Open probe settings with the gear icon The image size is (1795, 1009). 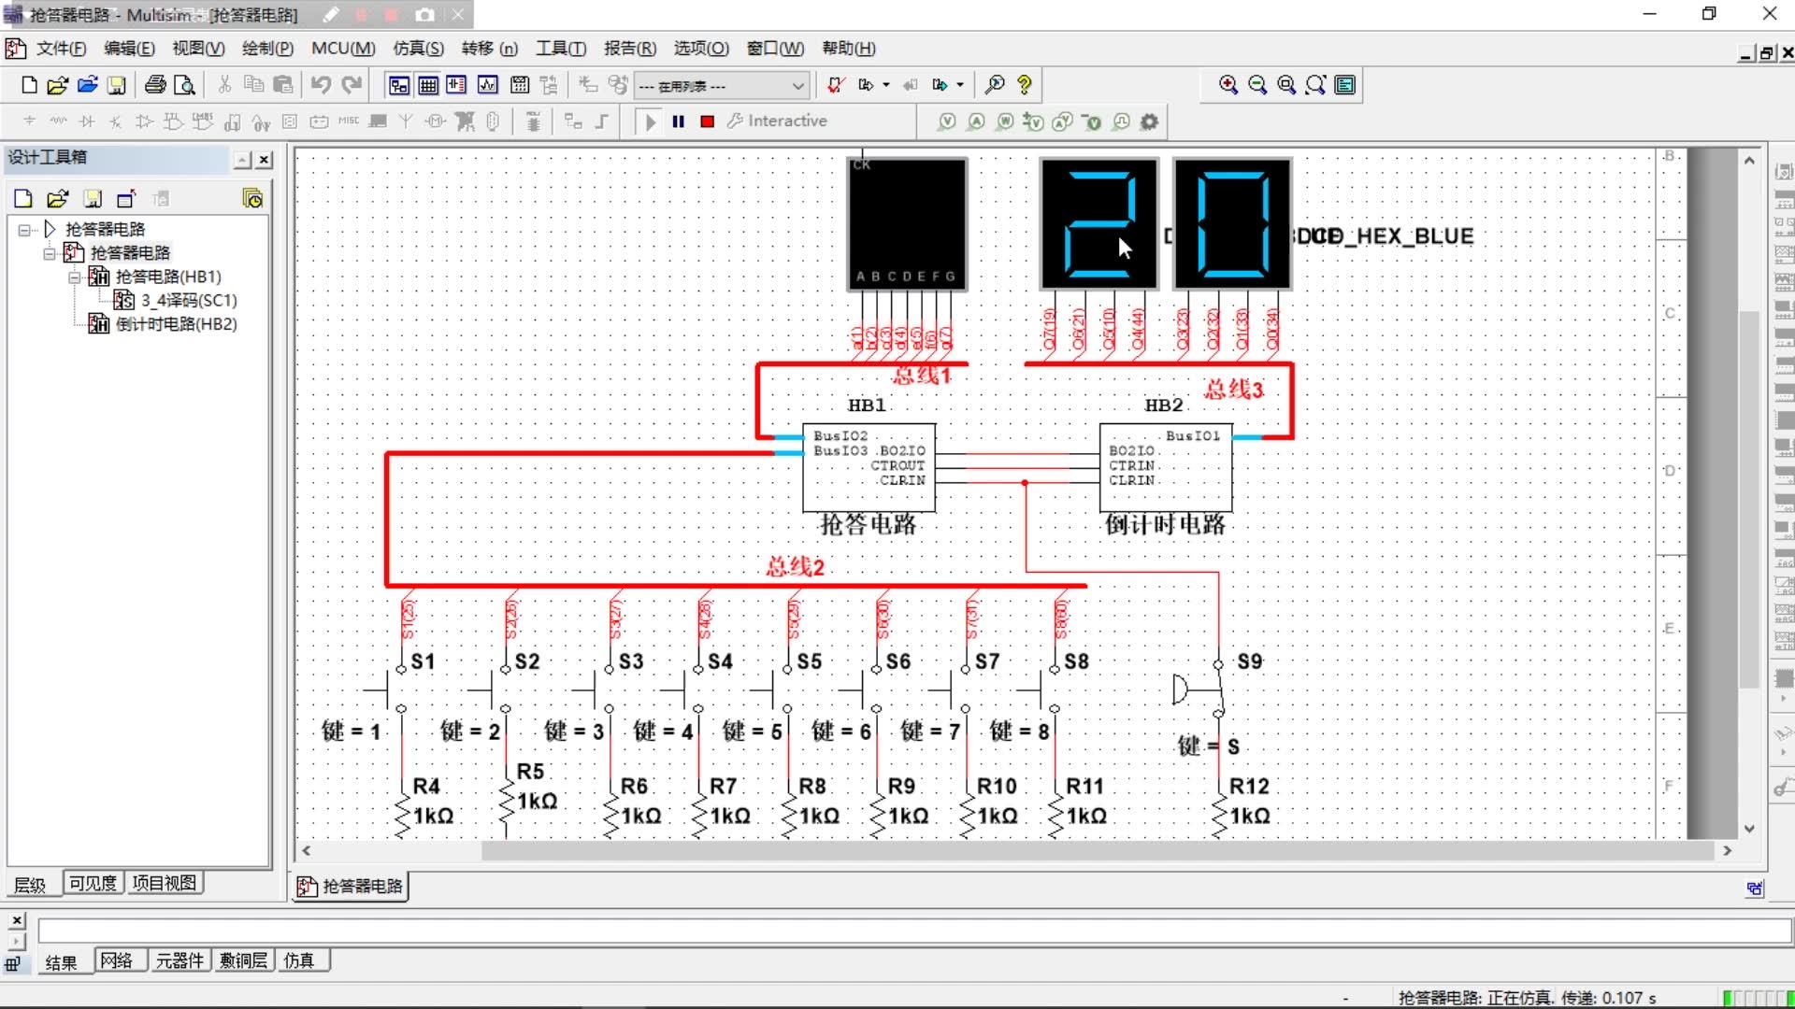click(x=1150, y=121)
